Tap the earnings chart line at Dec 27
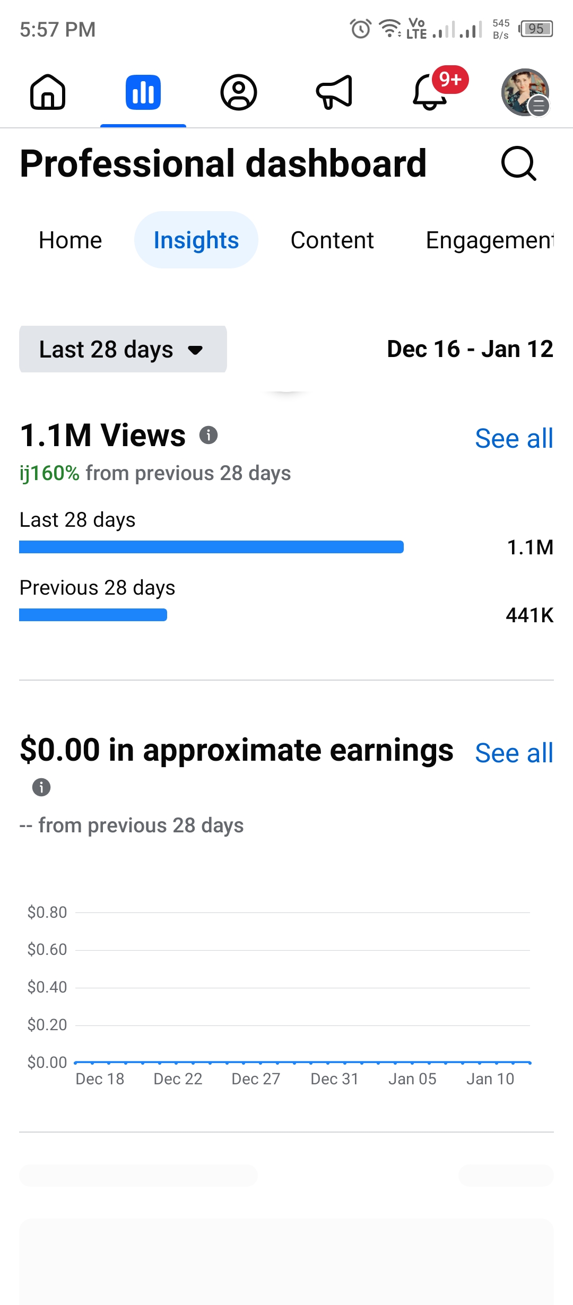The image size is (573, 1305). pos(256,1063)
